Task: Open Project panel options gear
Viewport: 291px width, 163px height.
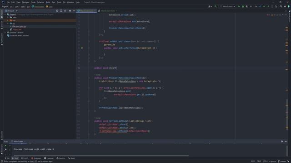Action: 70,11
